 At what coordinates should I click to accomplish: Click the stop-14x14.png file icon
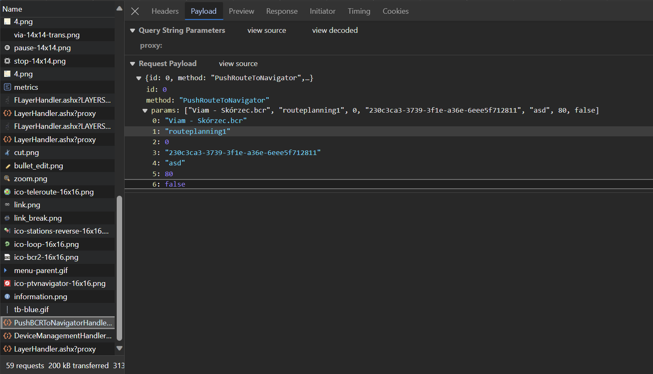pos(7,61)
